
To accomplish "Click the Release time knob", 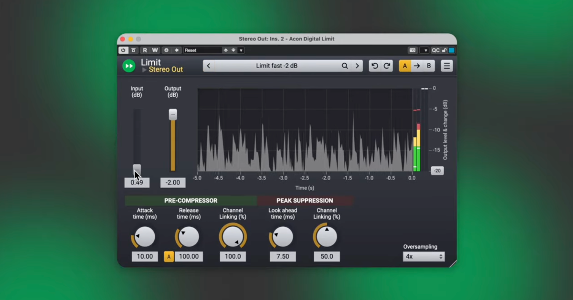I will (189, 237).
